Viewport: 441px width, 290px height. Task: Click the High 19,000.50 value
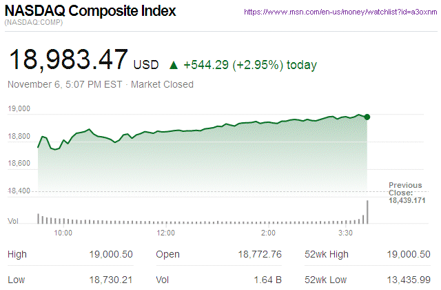point(110,255)
